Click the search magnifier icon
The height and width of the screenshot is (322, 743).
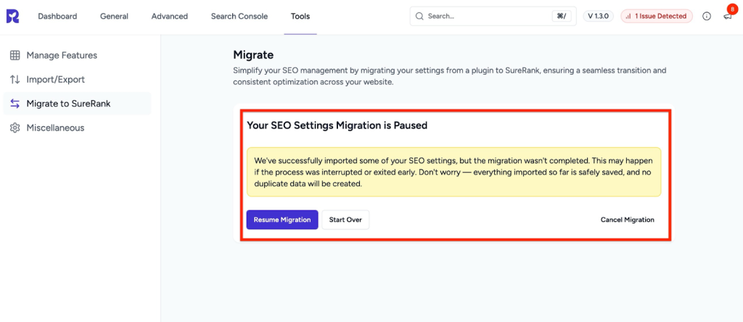coord(419,16)
